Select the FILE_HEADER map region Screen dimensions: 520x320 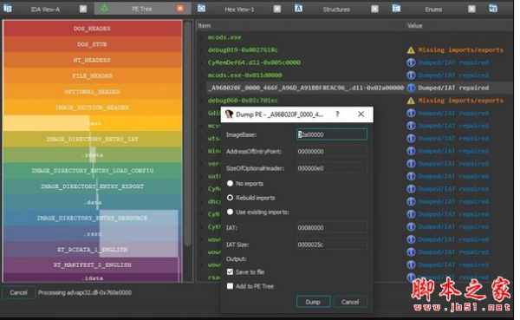[92, 75]
